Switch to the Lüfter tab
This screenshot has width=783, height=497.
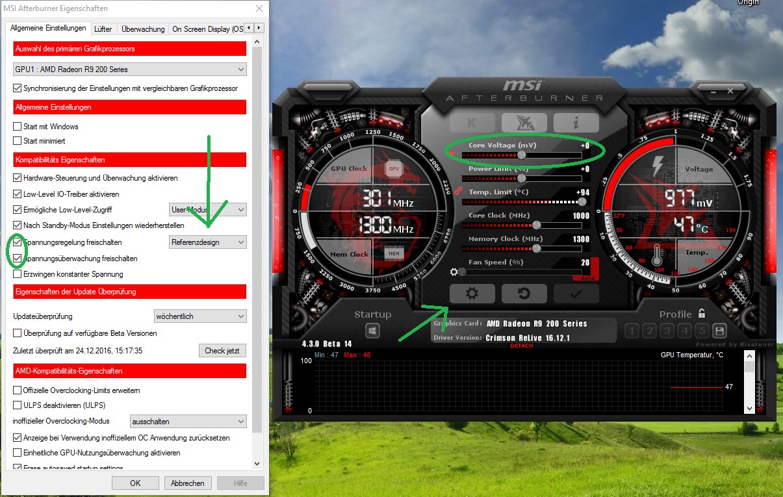coord(103,29)
